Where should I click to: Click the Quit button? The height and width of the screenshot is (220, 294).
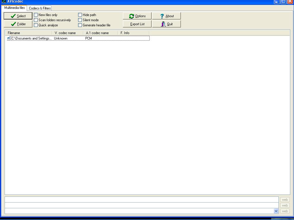(167, 24)
